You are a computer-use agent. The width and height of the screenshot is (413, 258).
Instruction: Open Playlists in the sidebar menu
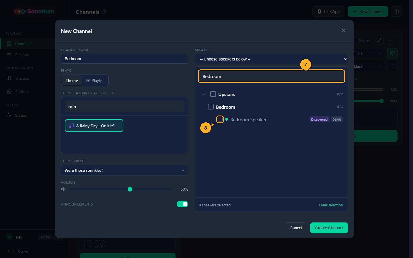28,55
